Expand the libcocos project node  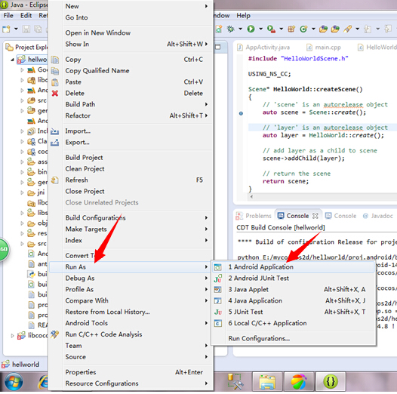point(12,336)
